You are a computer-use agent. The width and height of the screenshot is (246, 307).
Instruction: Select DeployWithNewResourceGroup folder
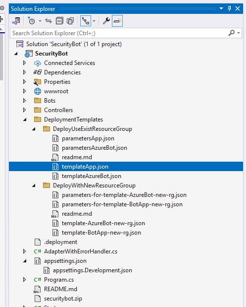(94, 185)
